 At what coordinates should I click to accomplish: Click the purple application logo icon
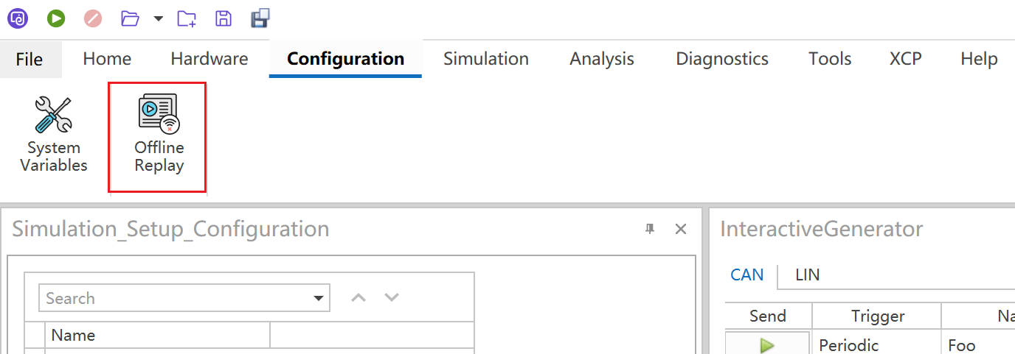[x=18, y=18]
